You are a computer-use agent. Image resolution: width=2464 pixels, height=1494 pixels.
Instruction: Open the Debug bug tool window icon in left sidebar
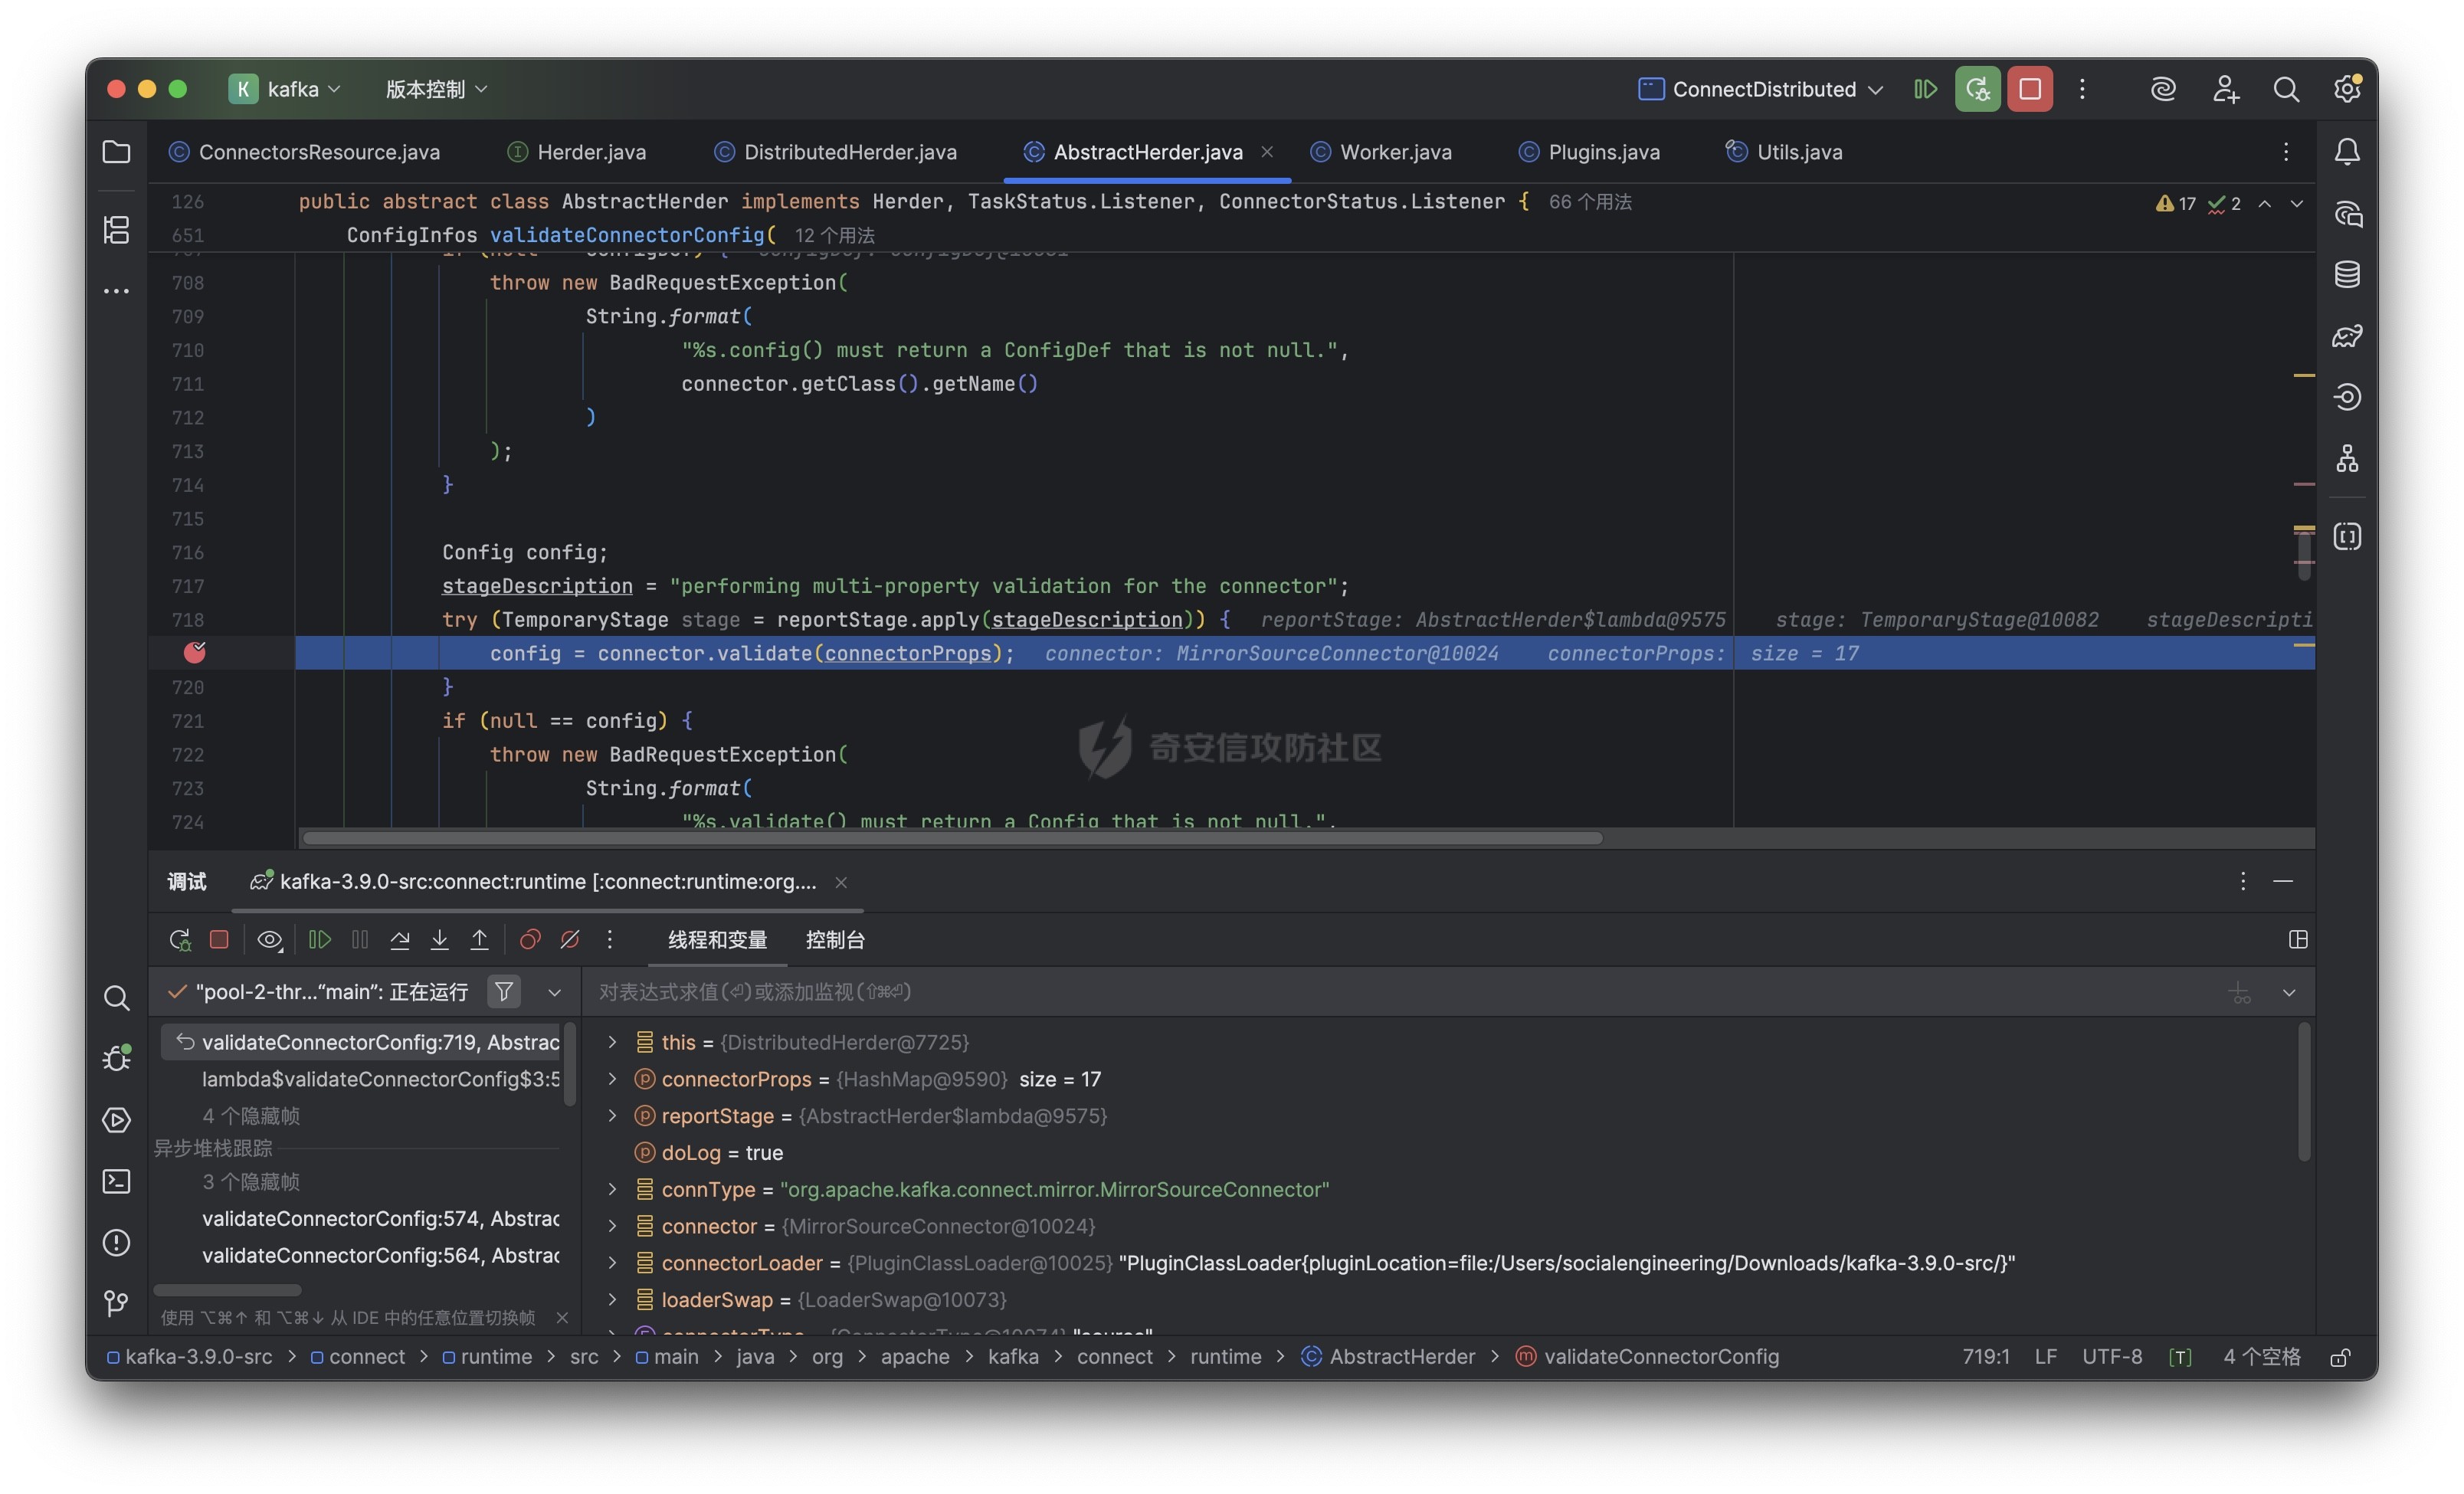116,1057
